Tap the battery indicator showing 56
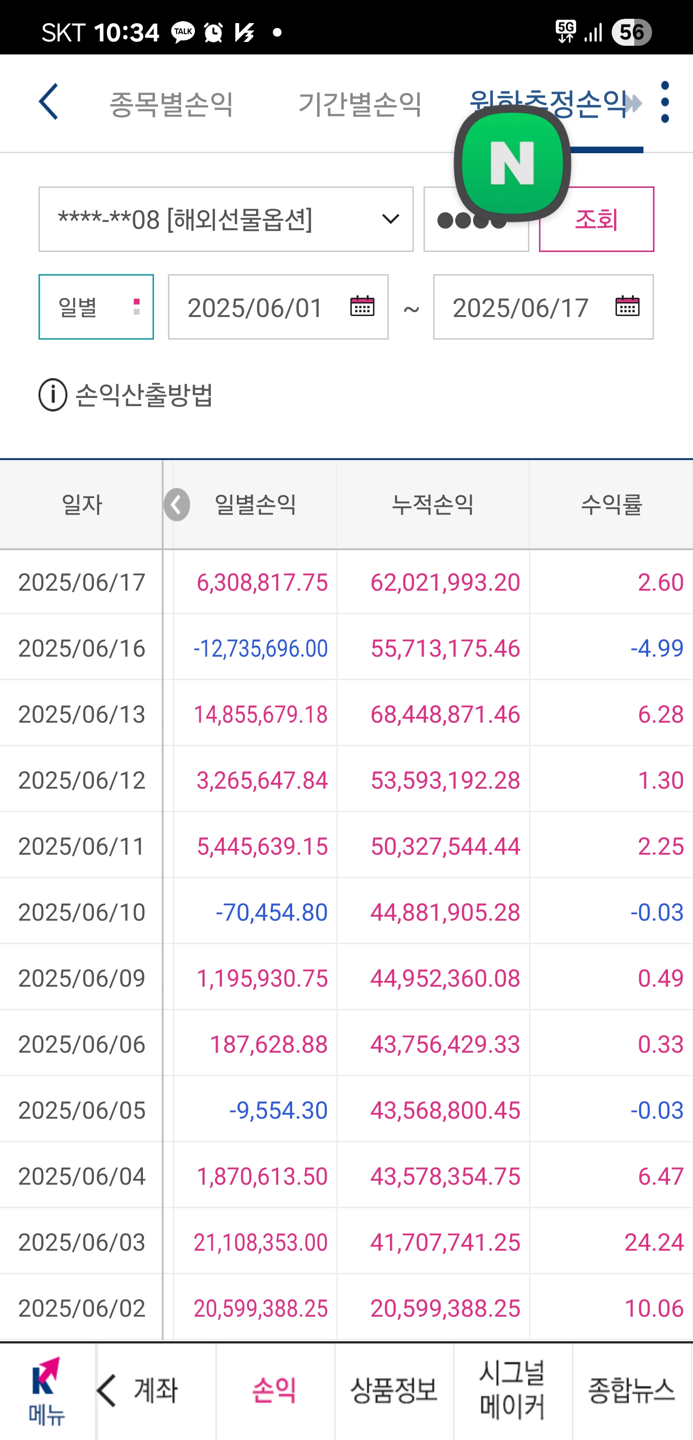This screenshot has width=693, height=1440. point(631,32)
